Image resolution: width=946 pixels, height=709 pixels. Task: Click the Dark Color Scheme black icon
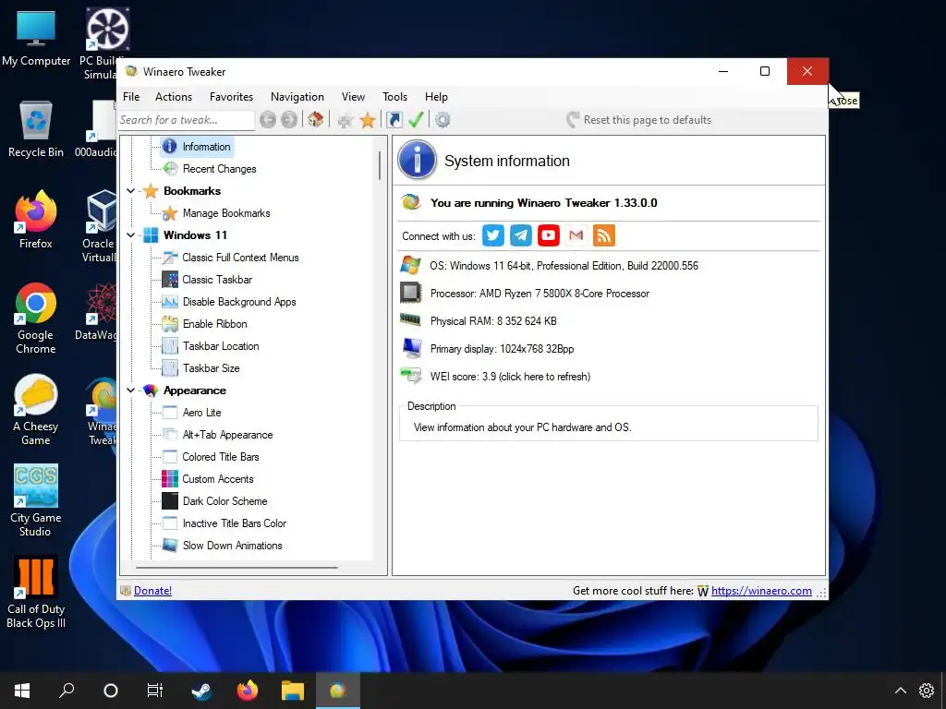[x=170, y=501]
